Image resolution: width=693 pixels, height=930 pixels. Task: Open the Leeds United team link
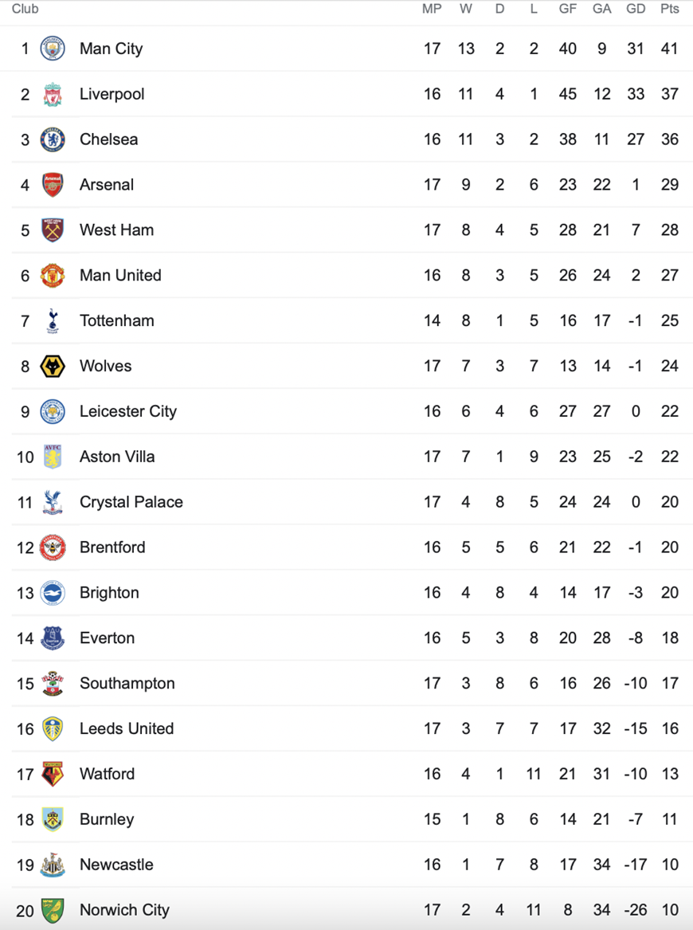127,729
